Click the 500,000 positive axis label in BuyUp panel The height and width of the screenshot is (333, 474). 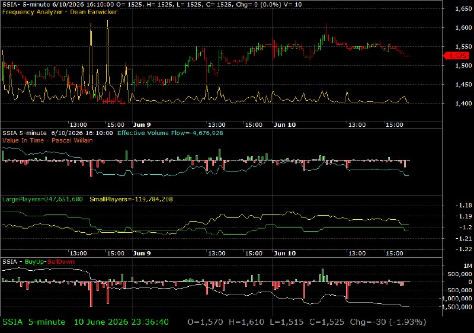pyautogui.click(x=460, y=274)
